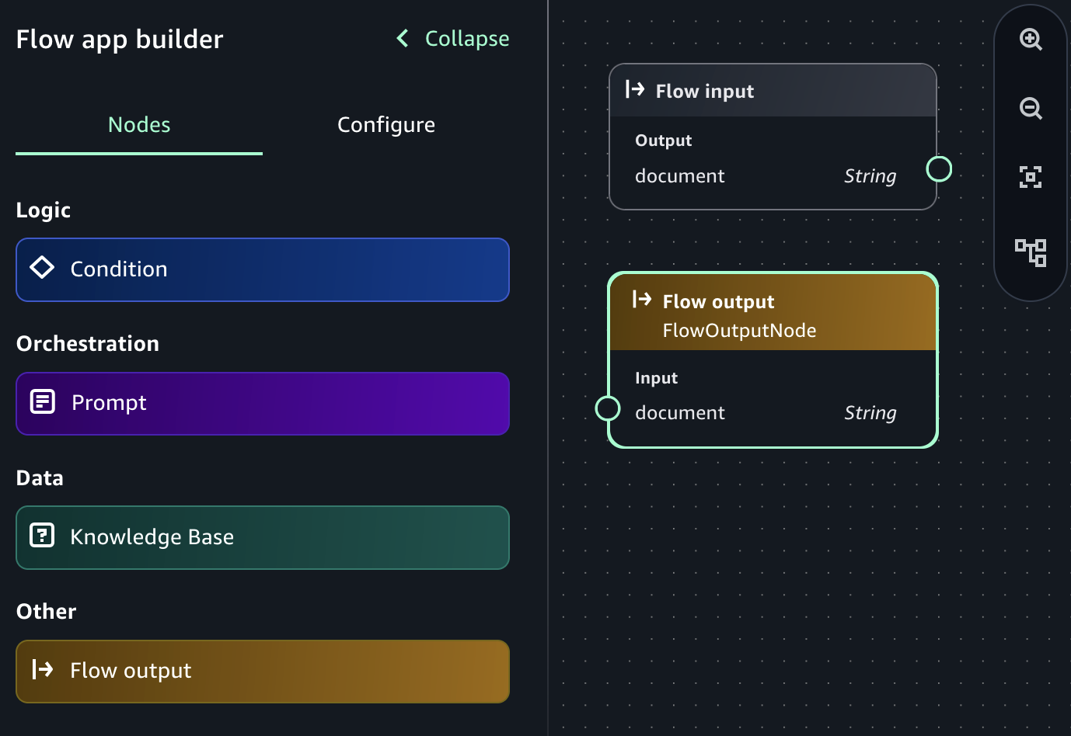Click the Prompt node document icon
This screenshot has height=736, width=1071.
42,401
